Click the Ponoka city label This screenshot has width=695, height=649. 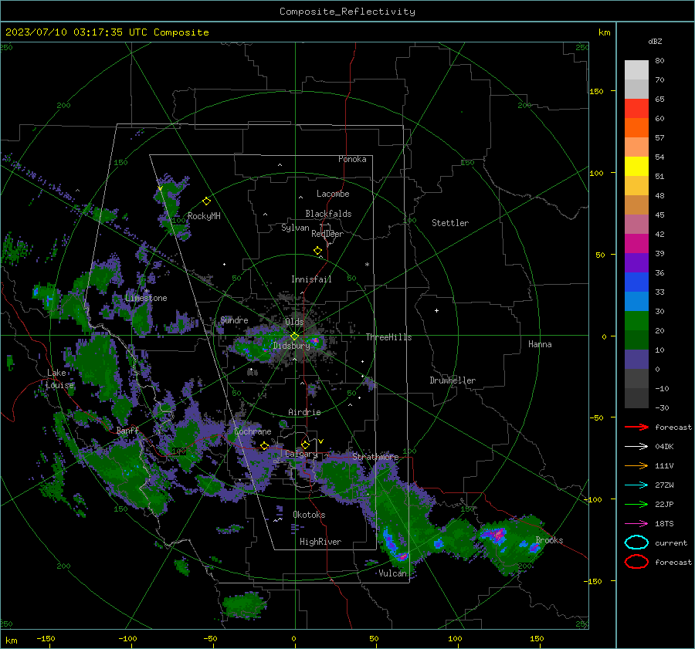[352, 159]
